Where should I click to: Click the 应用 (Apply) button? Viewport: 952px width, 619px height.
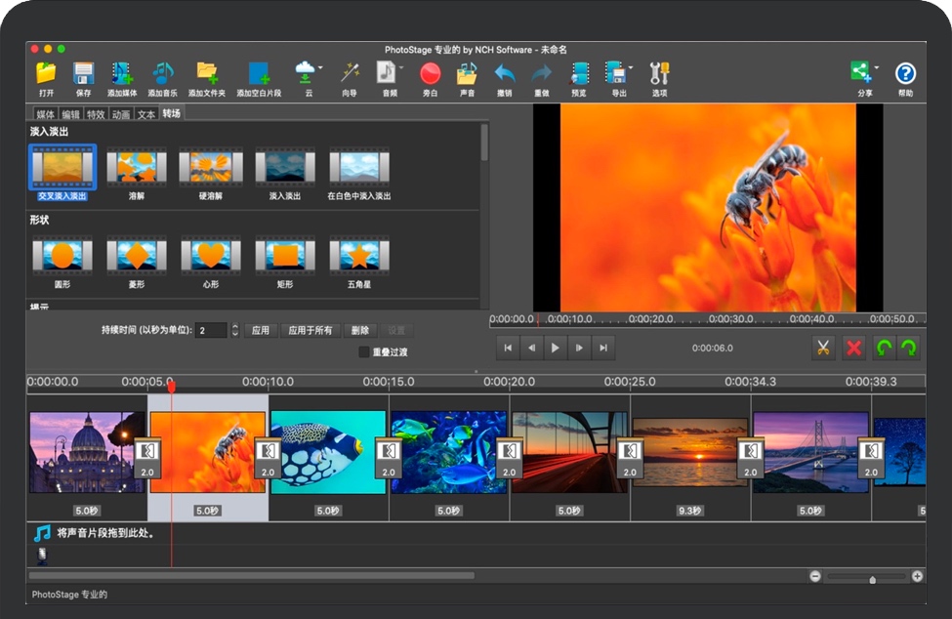[262, 330]
